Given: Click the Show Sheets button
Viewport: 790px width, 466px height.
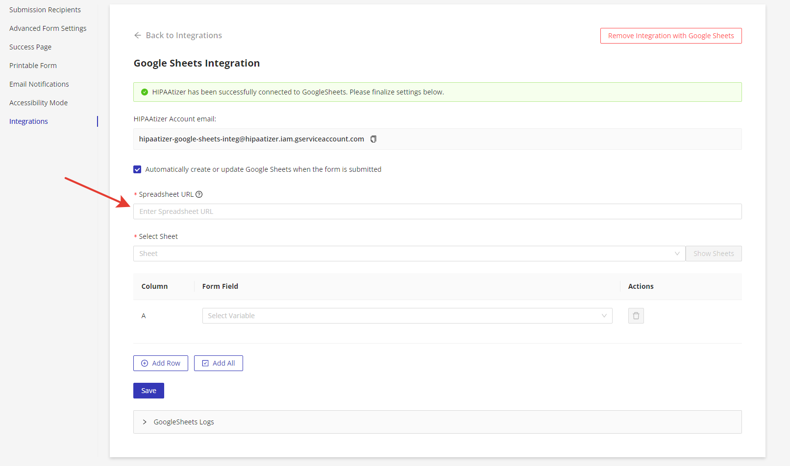Looking at the screenshot, I should [x=713, y=253].
